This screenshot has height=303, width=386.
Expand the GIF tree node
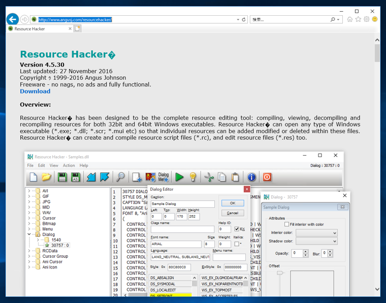[x=29, y=196]
